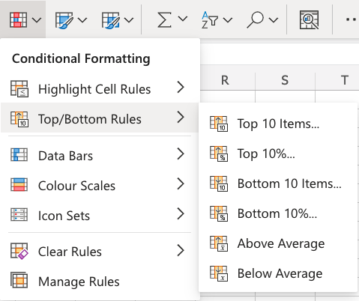
Task: Open the Format as Table icon
Action: click(x=64, y=19)
